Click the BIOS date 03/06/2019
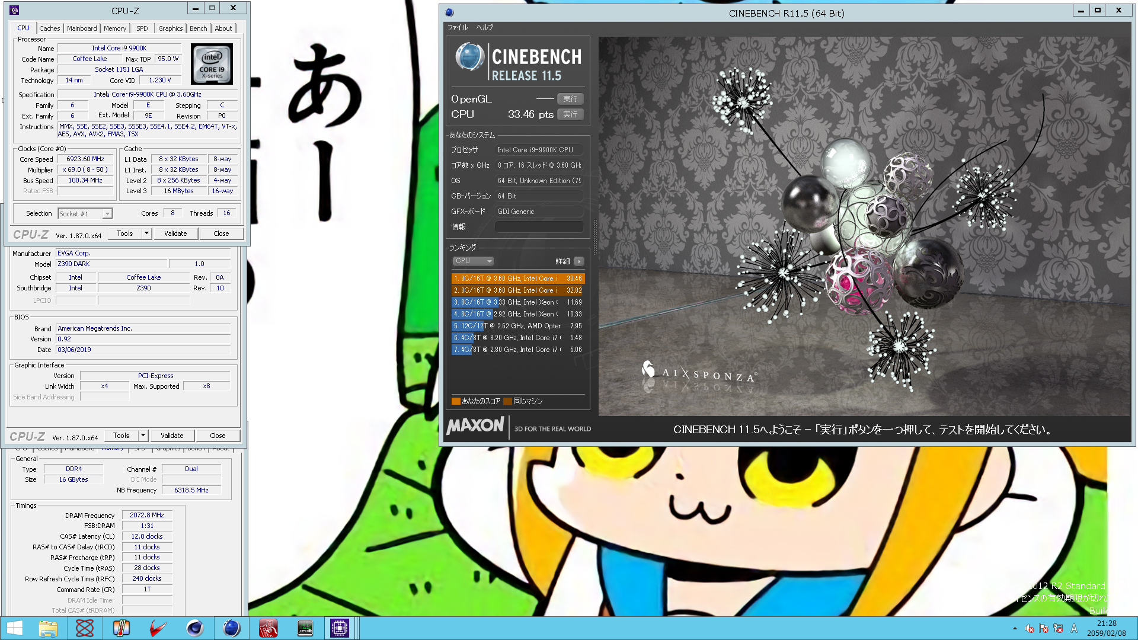Viewport: 1138px width, 640px height. (143, 350)
